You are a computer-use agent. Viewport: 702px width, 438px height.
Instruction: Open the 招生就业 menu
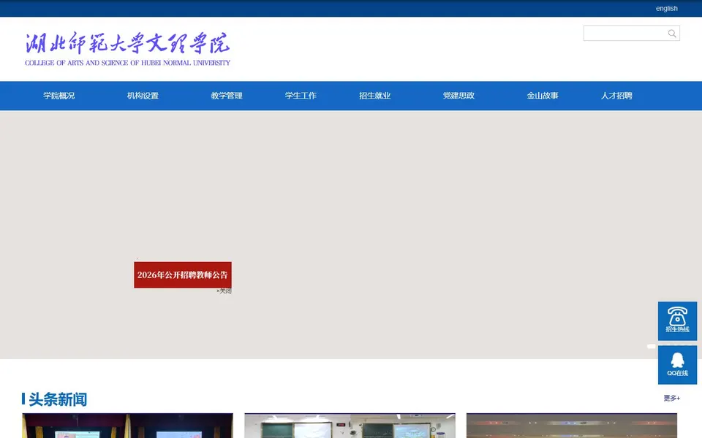pyautogui.click(x=374, y=96)
